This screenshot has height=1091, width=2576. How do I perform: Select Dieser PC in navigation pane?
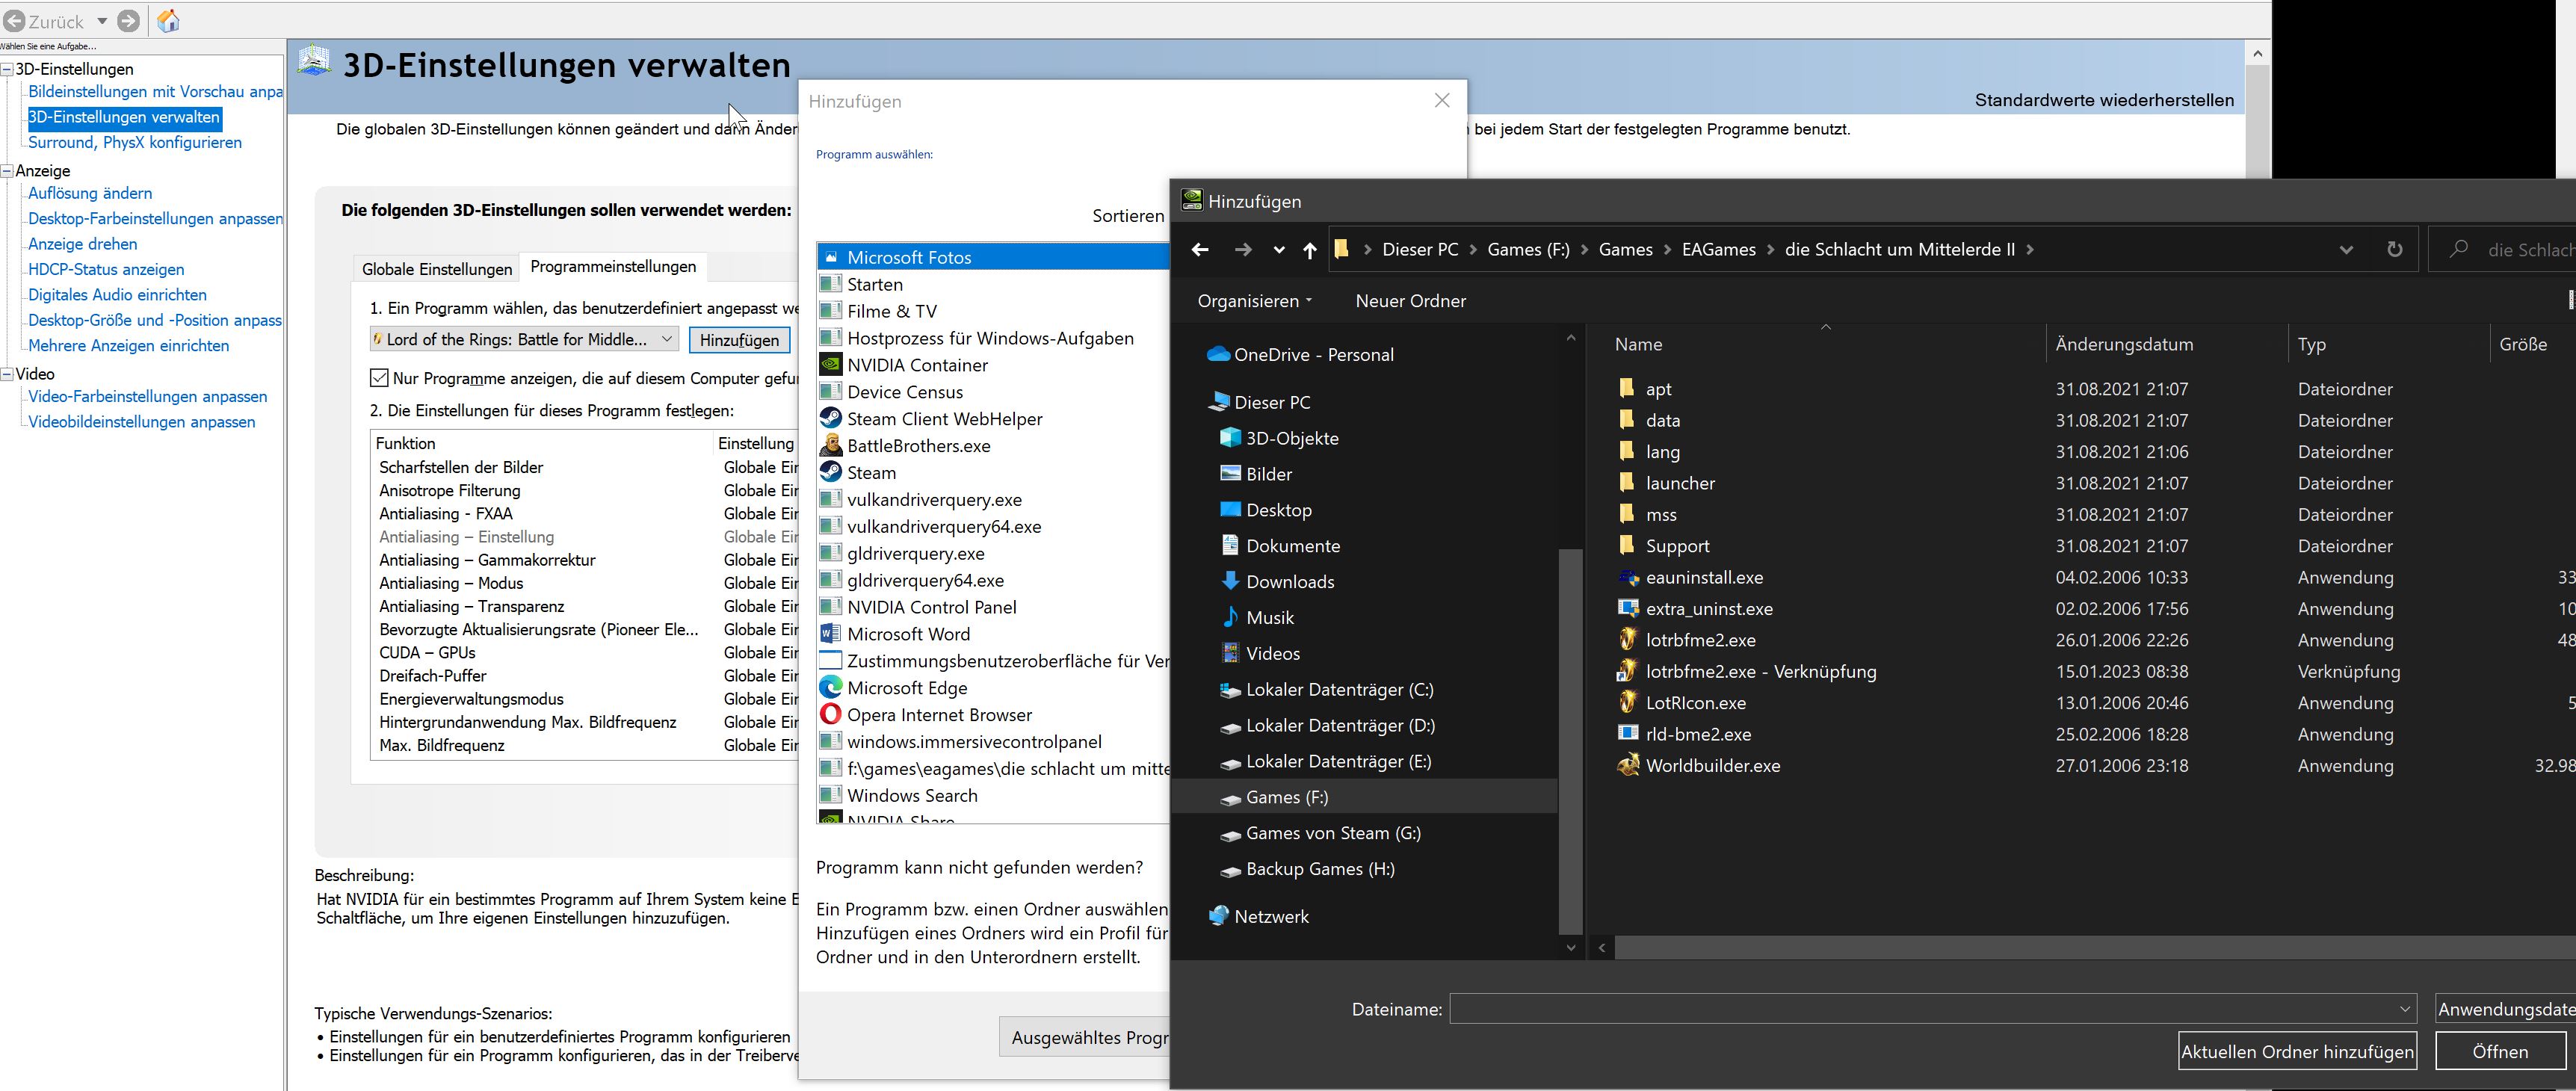click(1259, 403)
